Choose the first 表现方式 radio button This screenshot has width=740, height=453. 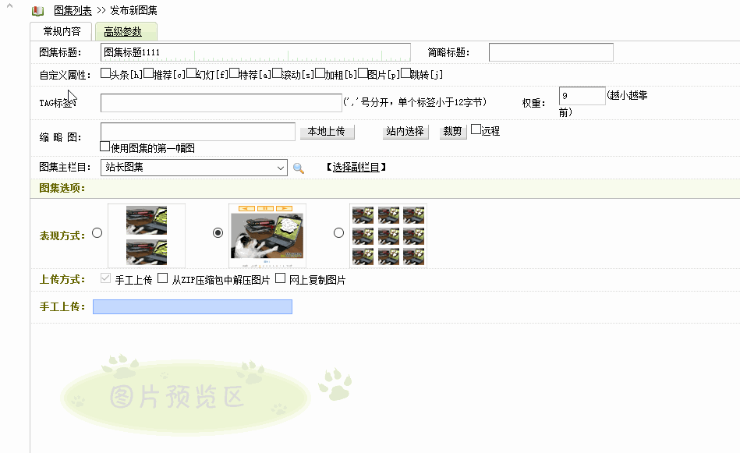point(97,233)
